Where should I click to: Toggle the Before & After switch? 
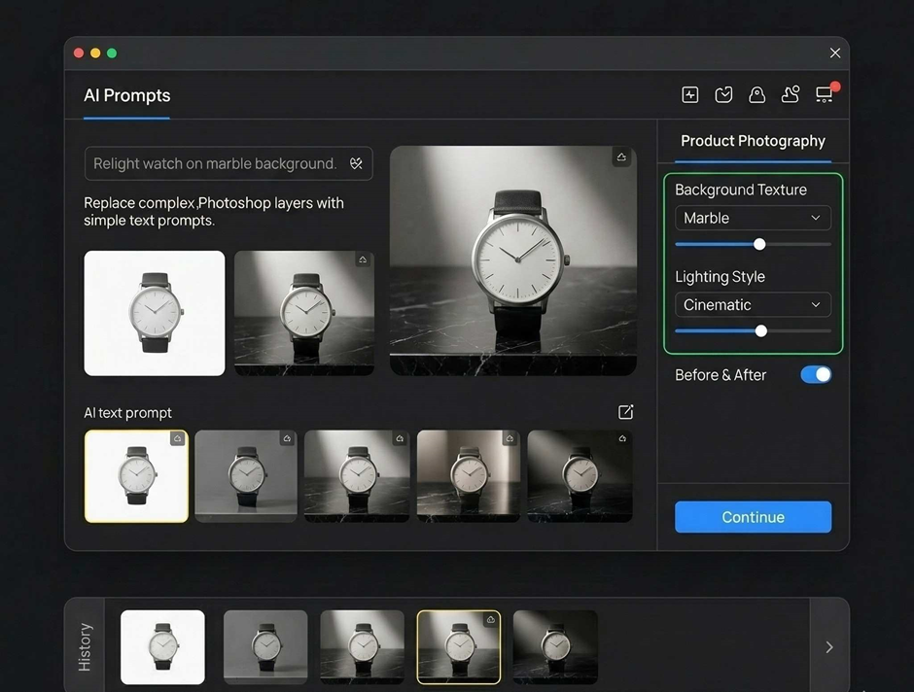click(x=816, y=374)
